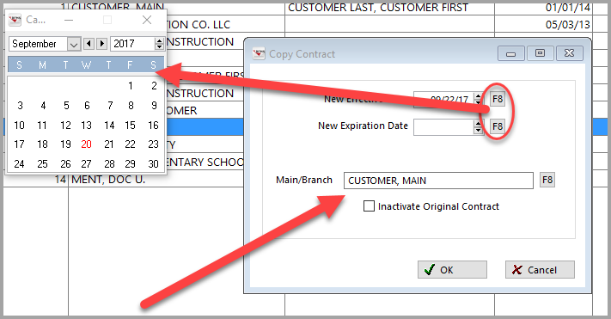Click the New Expiration Date field
The image size is (611, 319).
click(443, 127)
